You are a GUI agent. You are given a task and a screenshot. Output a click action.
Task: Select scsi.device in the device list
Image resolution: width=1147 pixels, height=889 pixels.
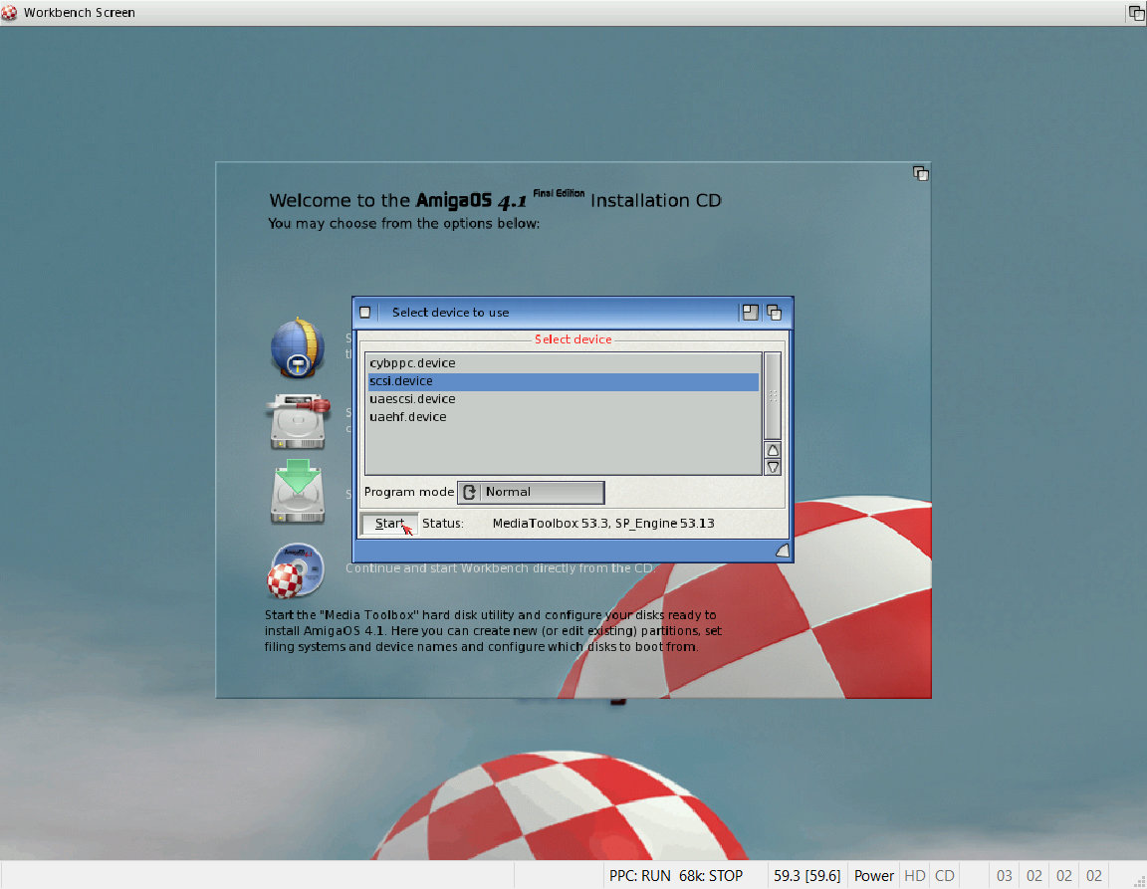564,381
